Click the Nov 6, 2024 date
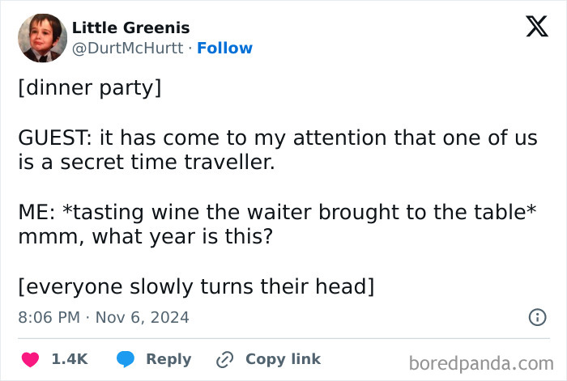The image size is (567, 381). pyautogui.click(x=142, y=317)
